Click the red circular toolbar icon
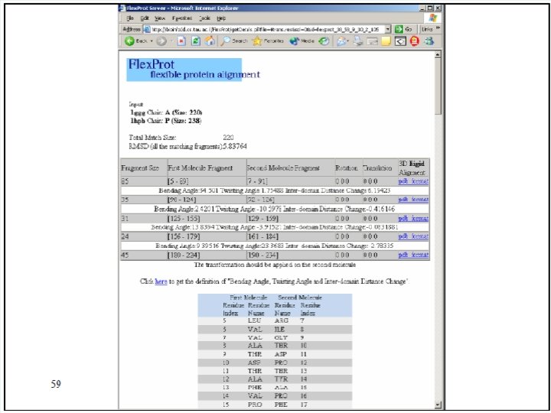This screenshot has width=551, height=413. tap(415, 41)
